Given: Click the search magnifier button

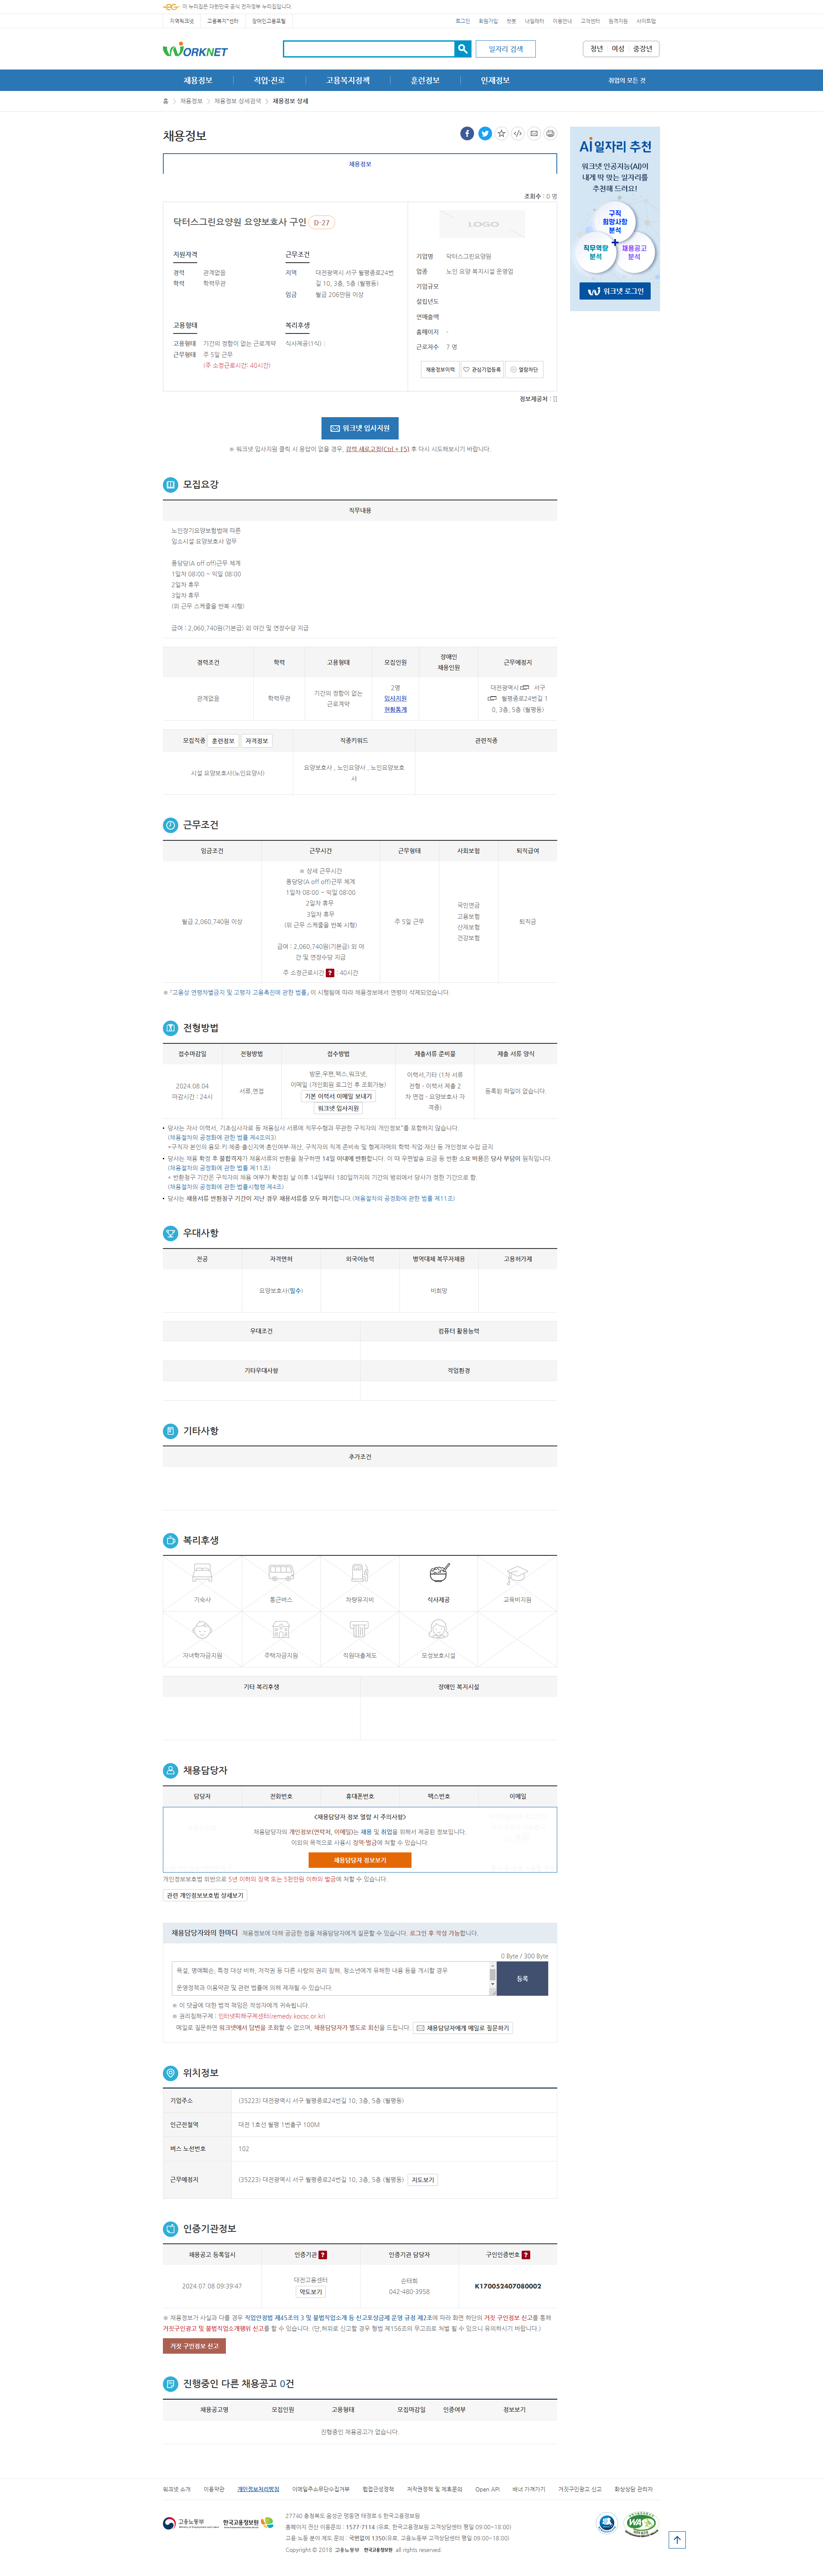Looking at the screenshot, I should pyautogui.click(x=463, y=49).
